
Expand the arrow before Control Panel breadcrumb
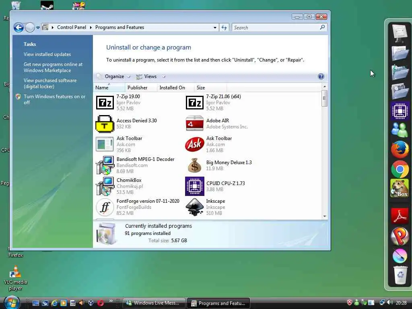pos(53,27)
